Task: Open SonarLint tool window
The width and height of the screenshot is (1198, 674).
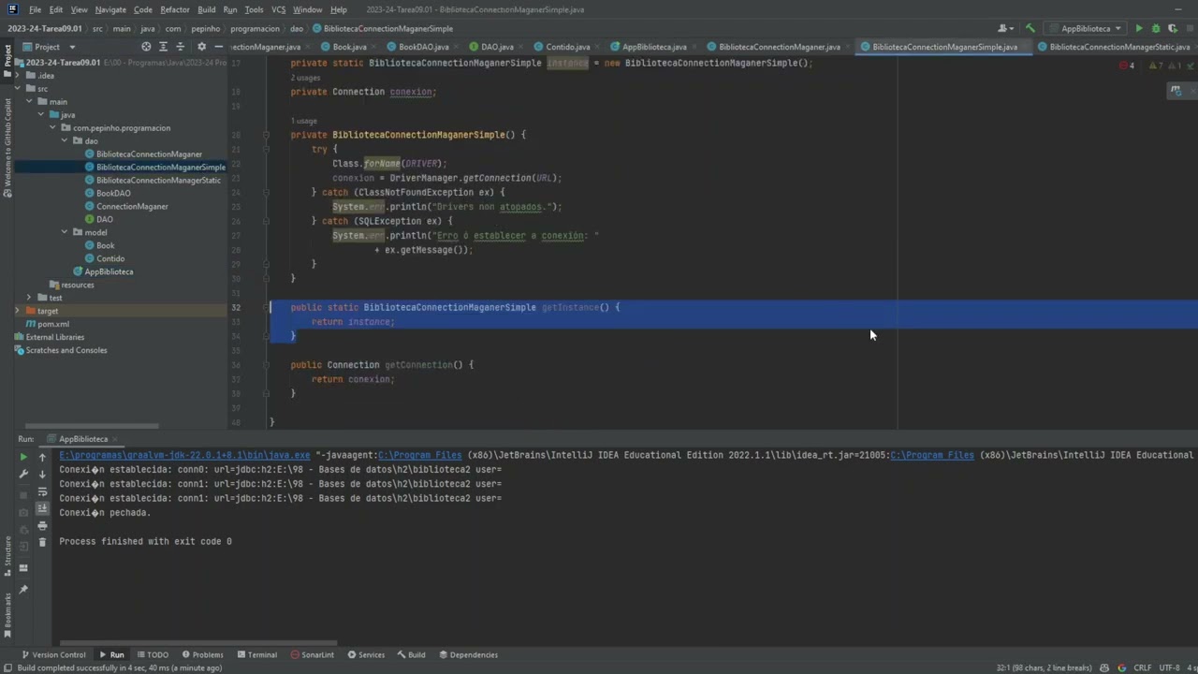Action: click(313, 654)
